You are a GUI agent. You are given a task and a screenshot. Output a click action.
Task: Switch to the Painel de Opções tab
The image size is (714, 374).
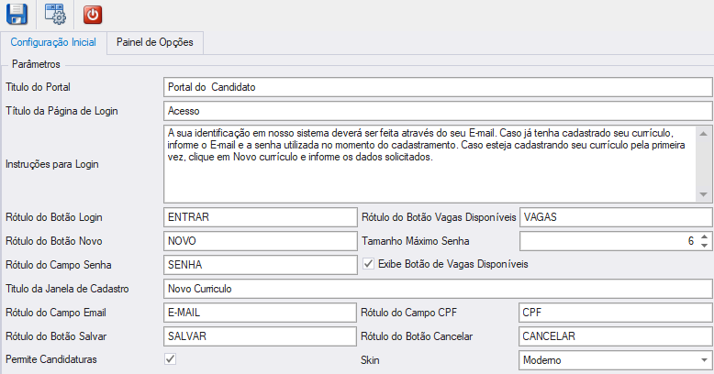tap(155, 42)
